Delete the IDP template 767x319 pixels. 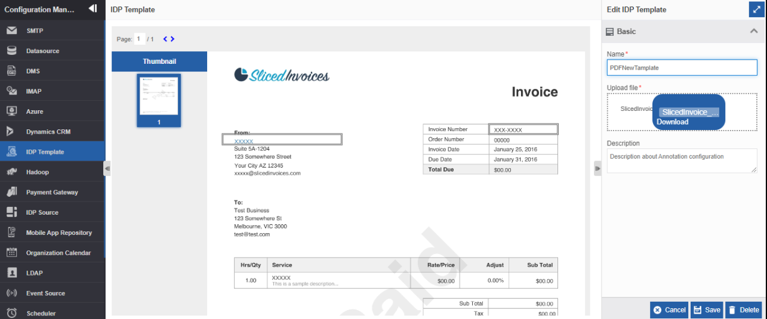point(744,310)
